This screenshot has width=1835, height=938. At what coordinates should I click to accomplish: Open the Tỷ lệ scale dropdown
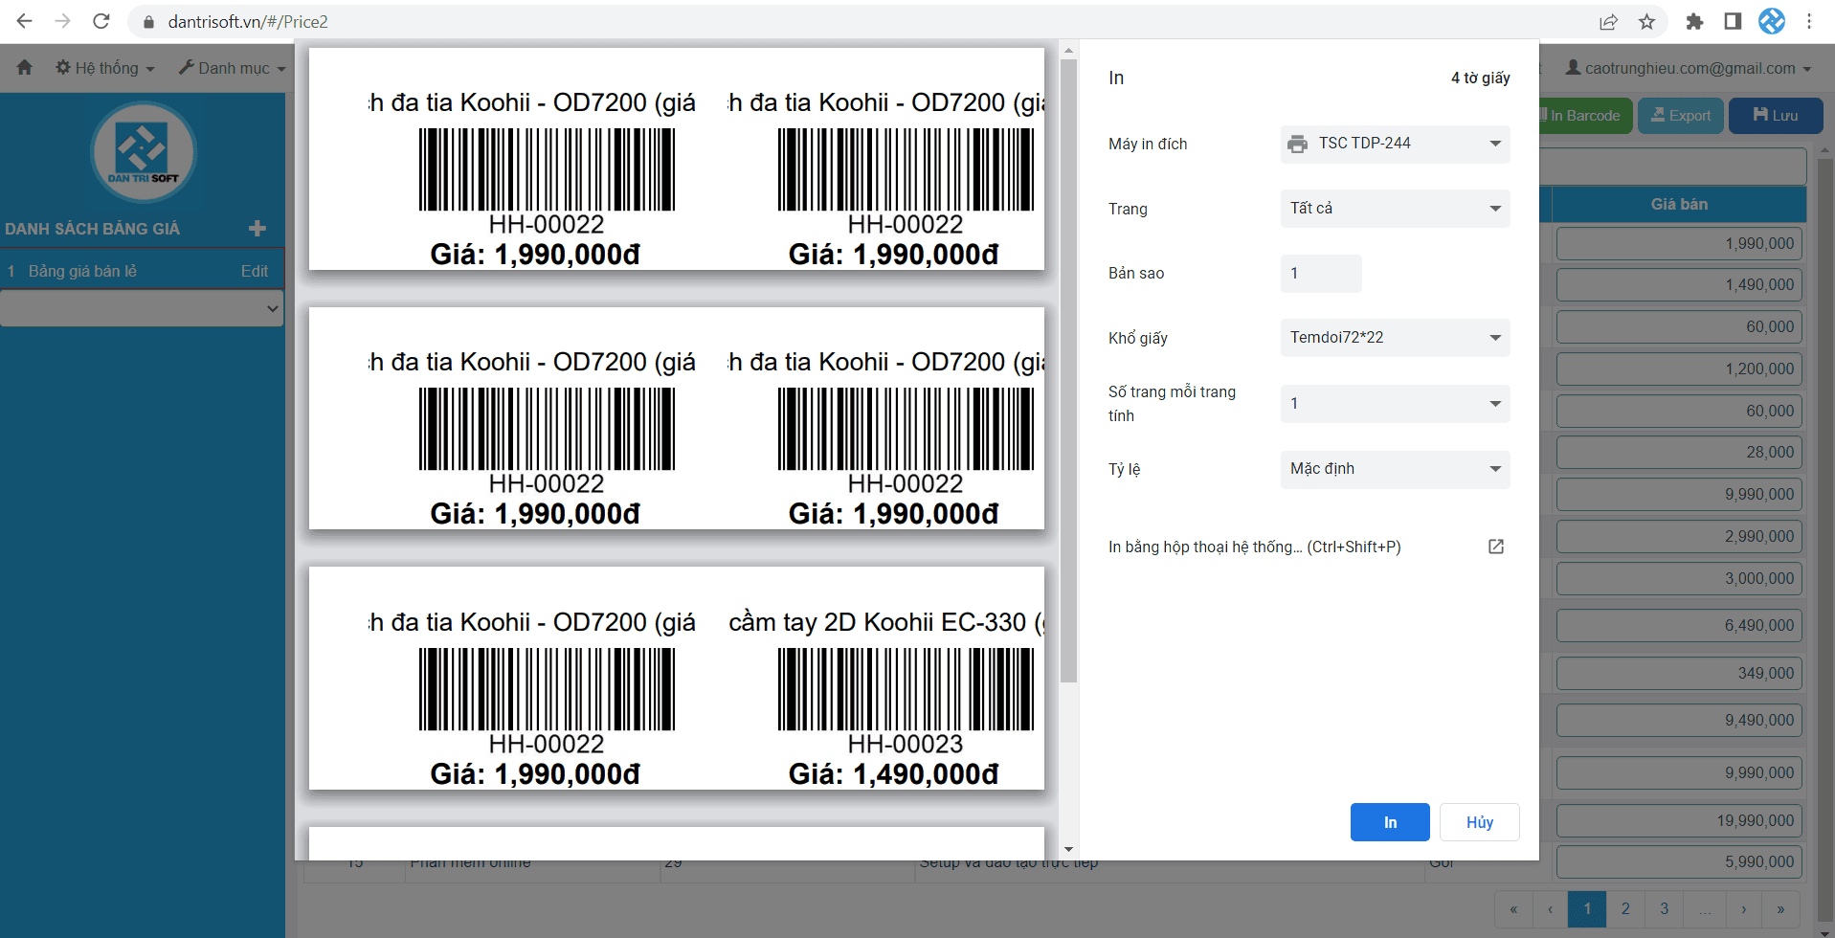pos(1395,469)
